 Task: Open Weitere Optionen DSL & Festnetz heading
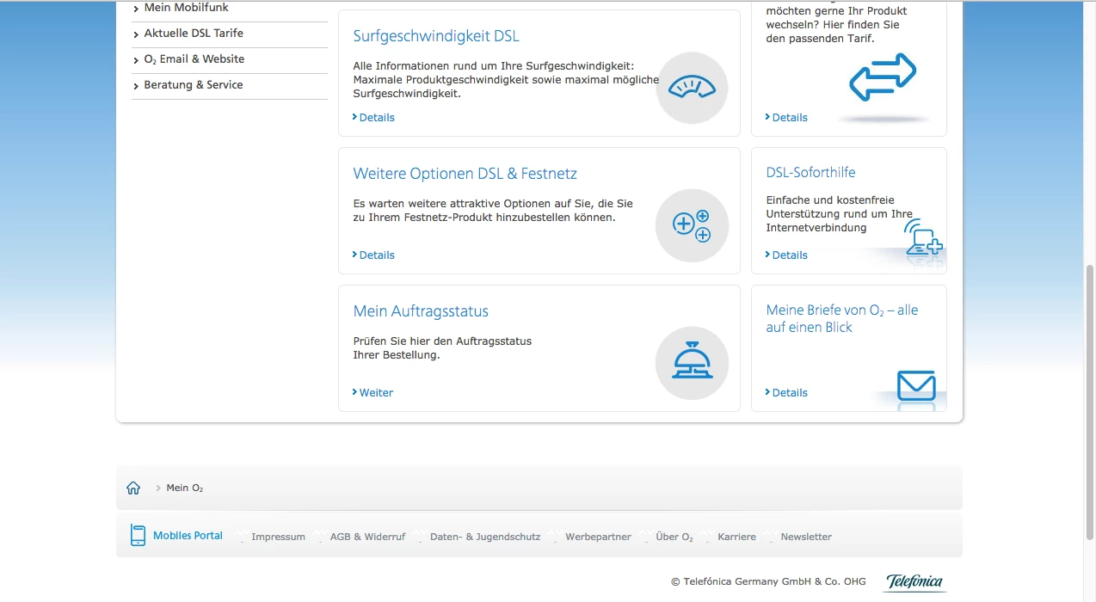(465, 174)
